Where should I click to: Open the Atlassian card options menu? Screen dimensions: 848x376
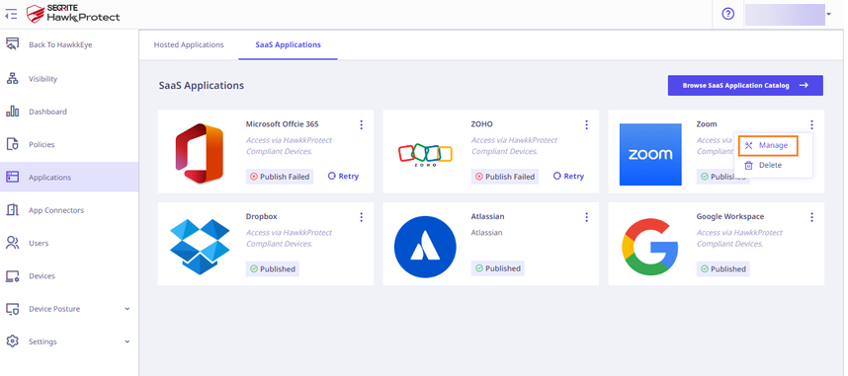pyautogui.click(x=586, y=217)
